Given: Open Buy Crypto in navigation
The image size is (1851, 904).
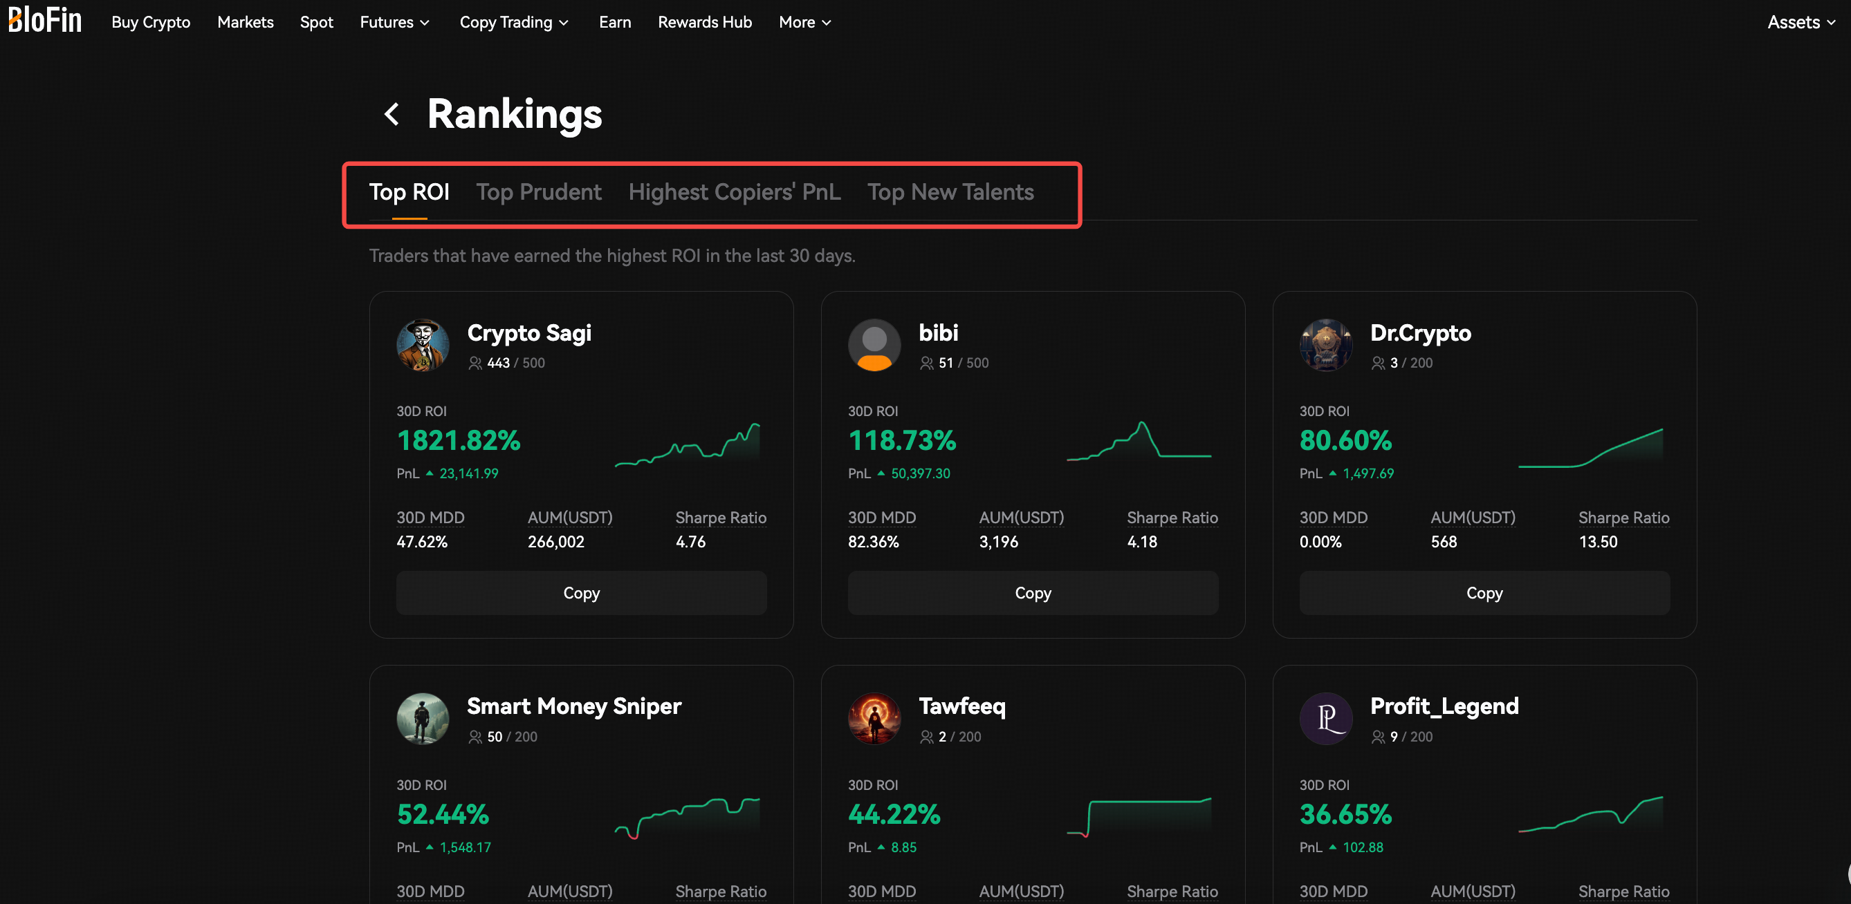Looking at the screenshot, I should click(x=151, y=22).
